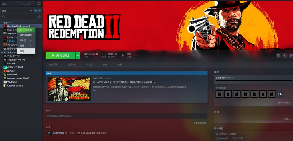Viewport: 293px width, 141px height.
Task: Click the Lethal Company game icon in the library list
Action: tap(5, 37)
